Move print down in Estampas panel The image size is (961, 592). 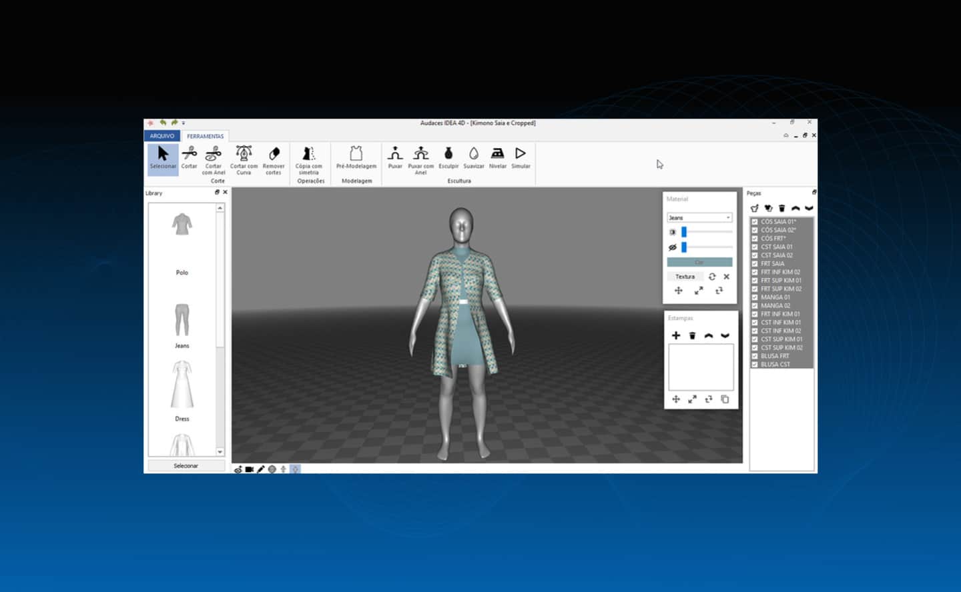coord(725,335)
